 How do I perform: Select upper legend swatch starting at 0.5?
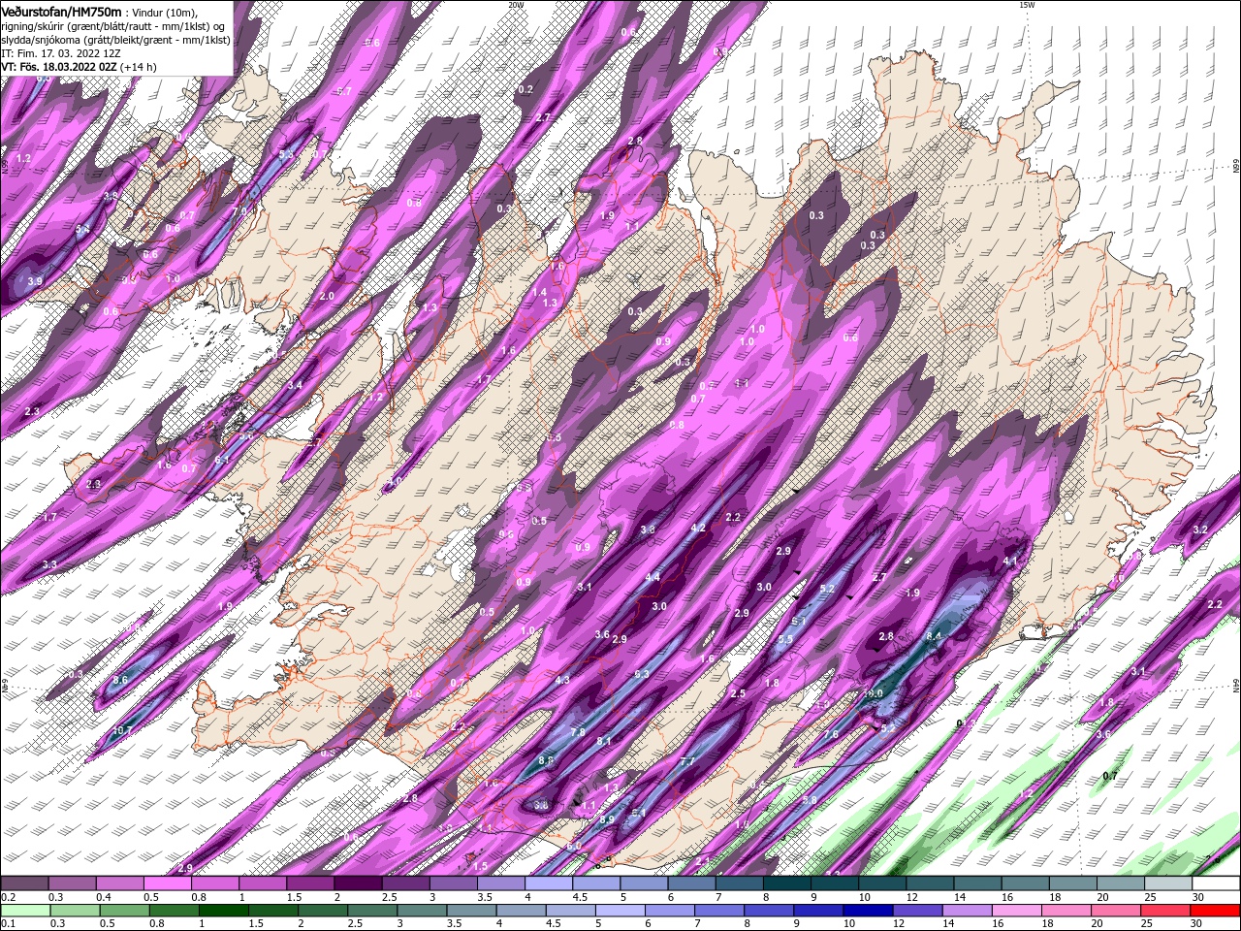(168, 883)
